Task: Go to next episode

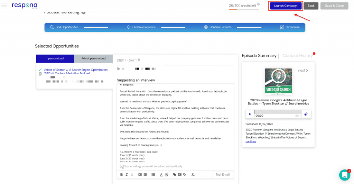Action: [303, 71]
